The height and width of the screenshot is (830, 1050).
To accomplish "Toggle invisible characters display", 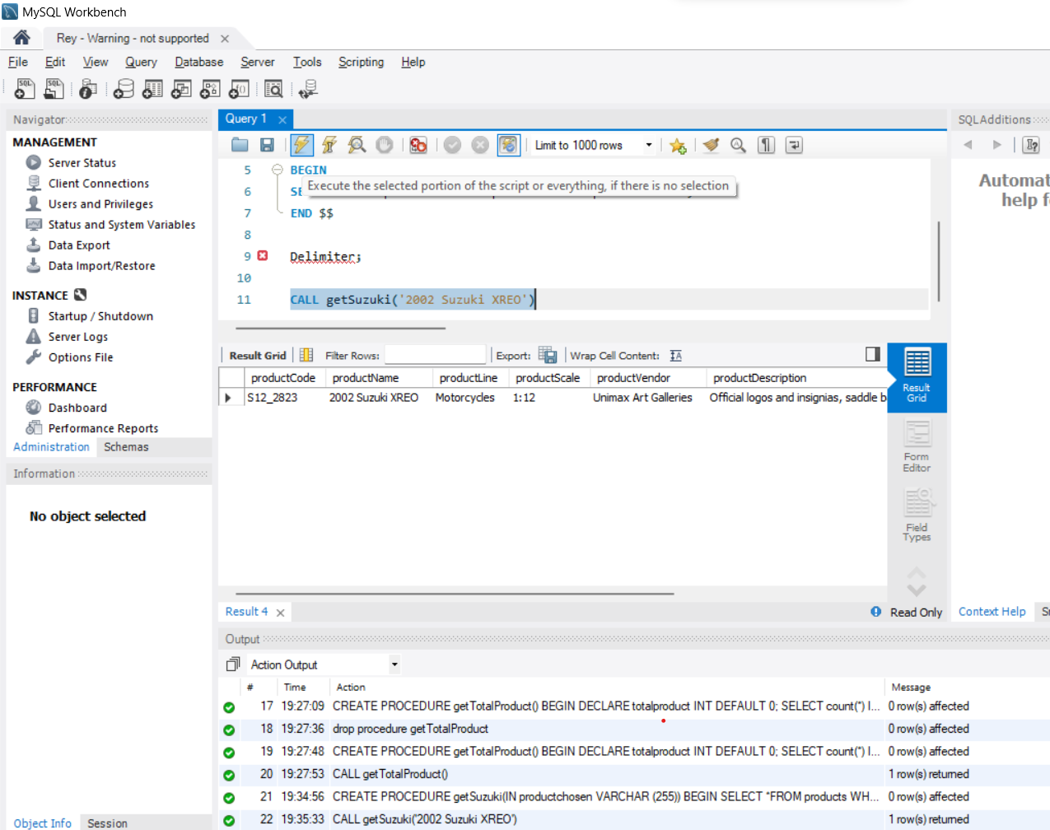I will [x=766, y=145].
